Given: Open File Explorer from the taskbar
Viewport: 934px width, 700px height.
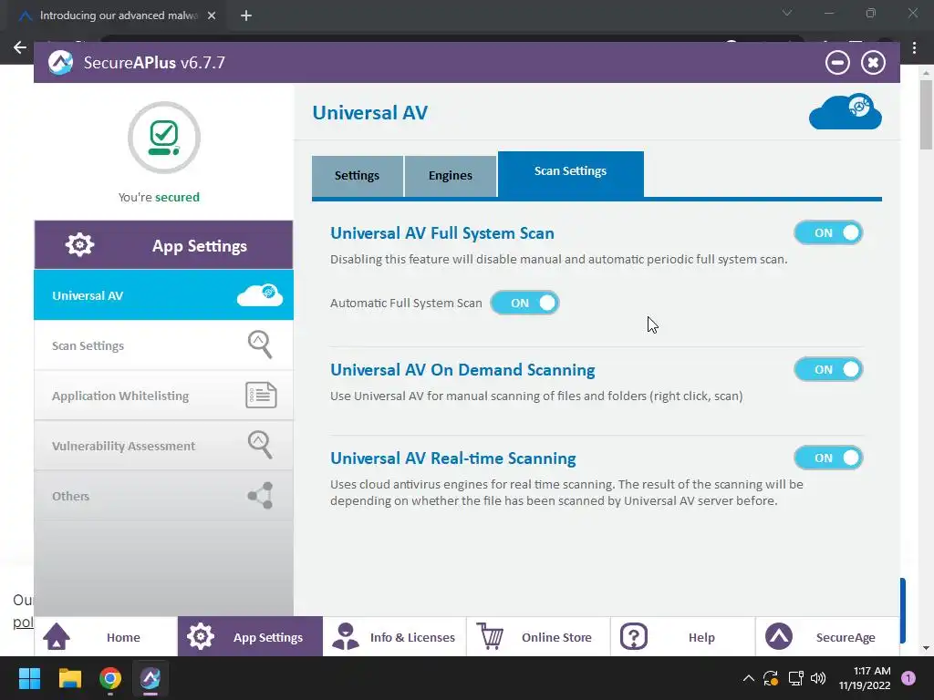Looking at the screenshot, I should tap(69, 678).
